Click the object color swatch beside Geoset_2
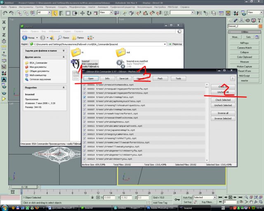 260,26
